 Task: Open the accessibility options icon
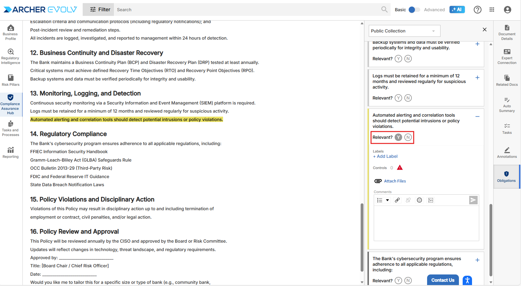coord(467,280)
